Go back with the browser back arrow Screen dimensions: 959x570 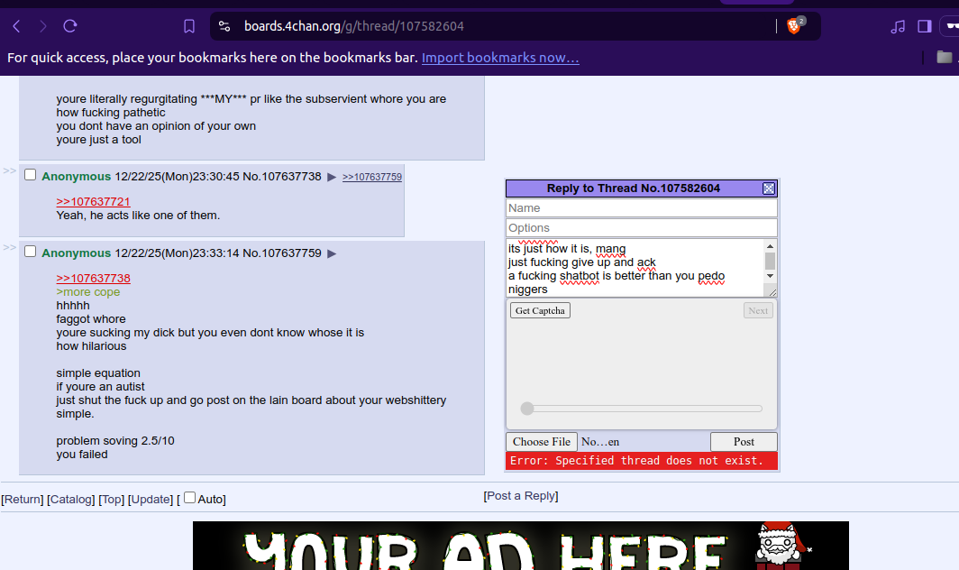click(16, 26)
